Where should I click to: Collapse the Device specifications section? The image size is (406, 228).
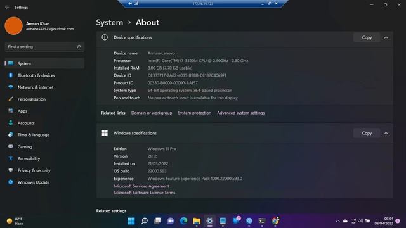pyautogui.click(x=386, y=37)
